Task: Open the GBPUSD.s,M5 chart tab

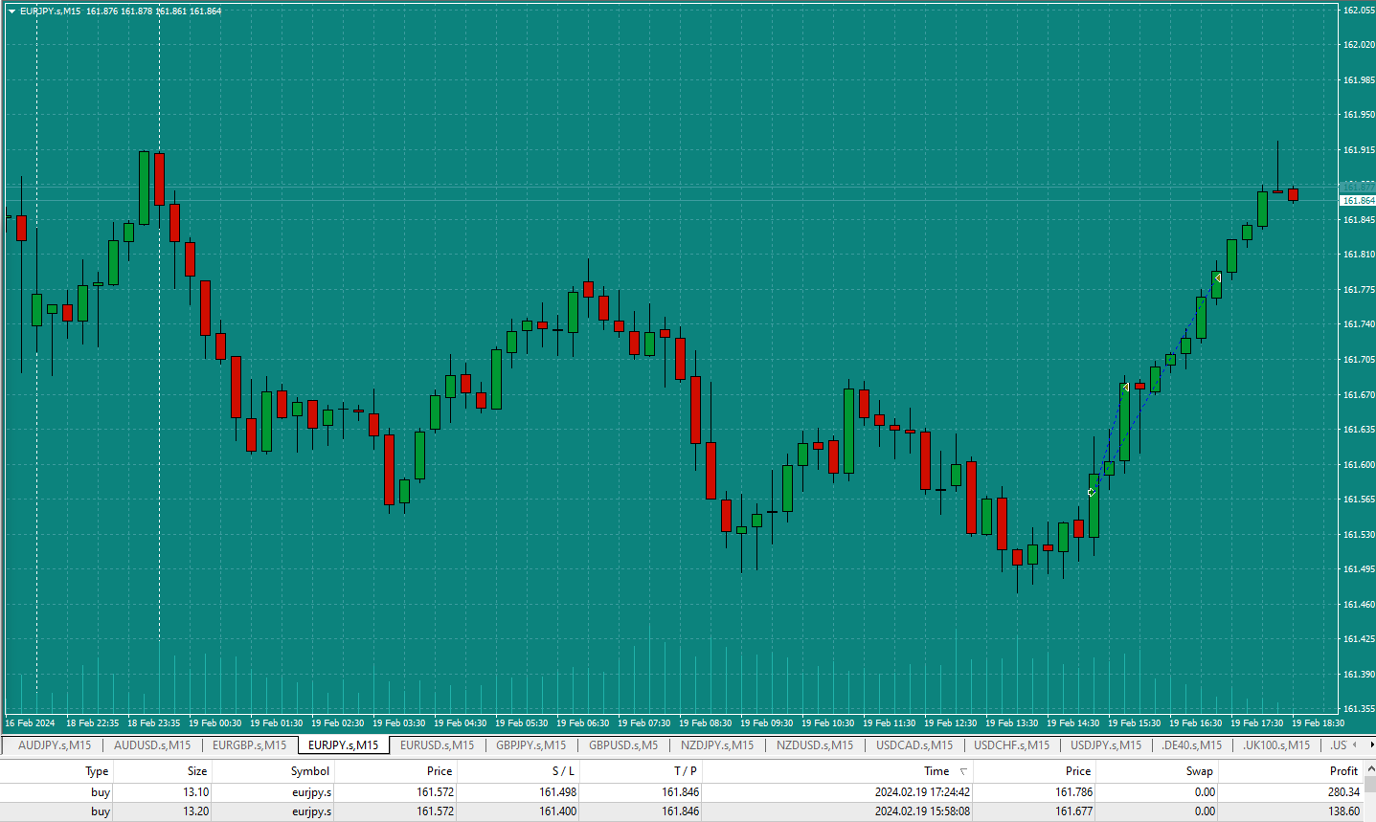Action: pyautogui.click(x=623, y=745)
